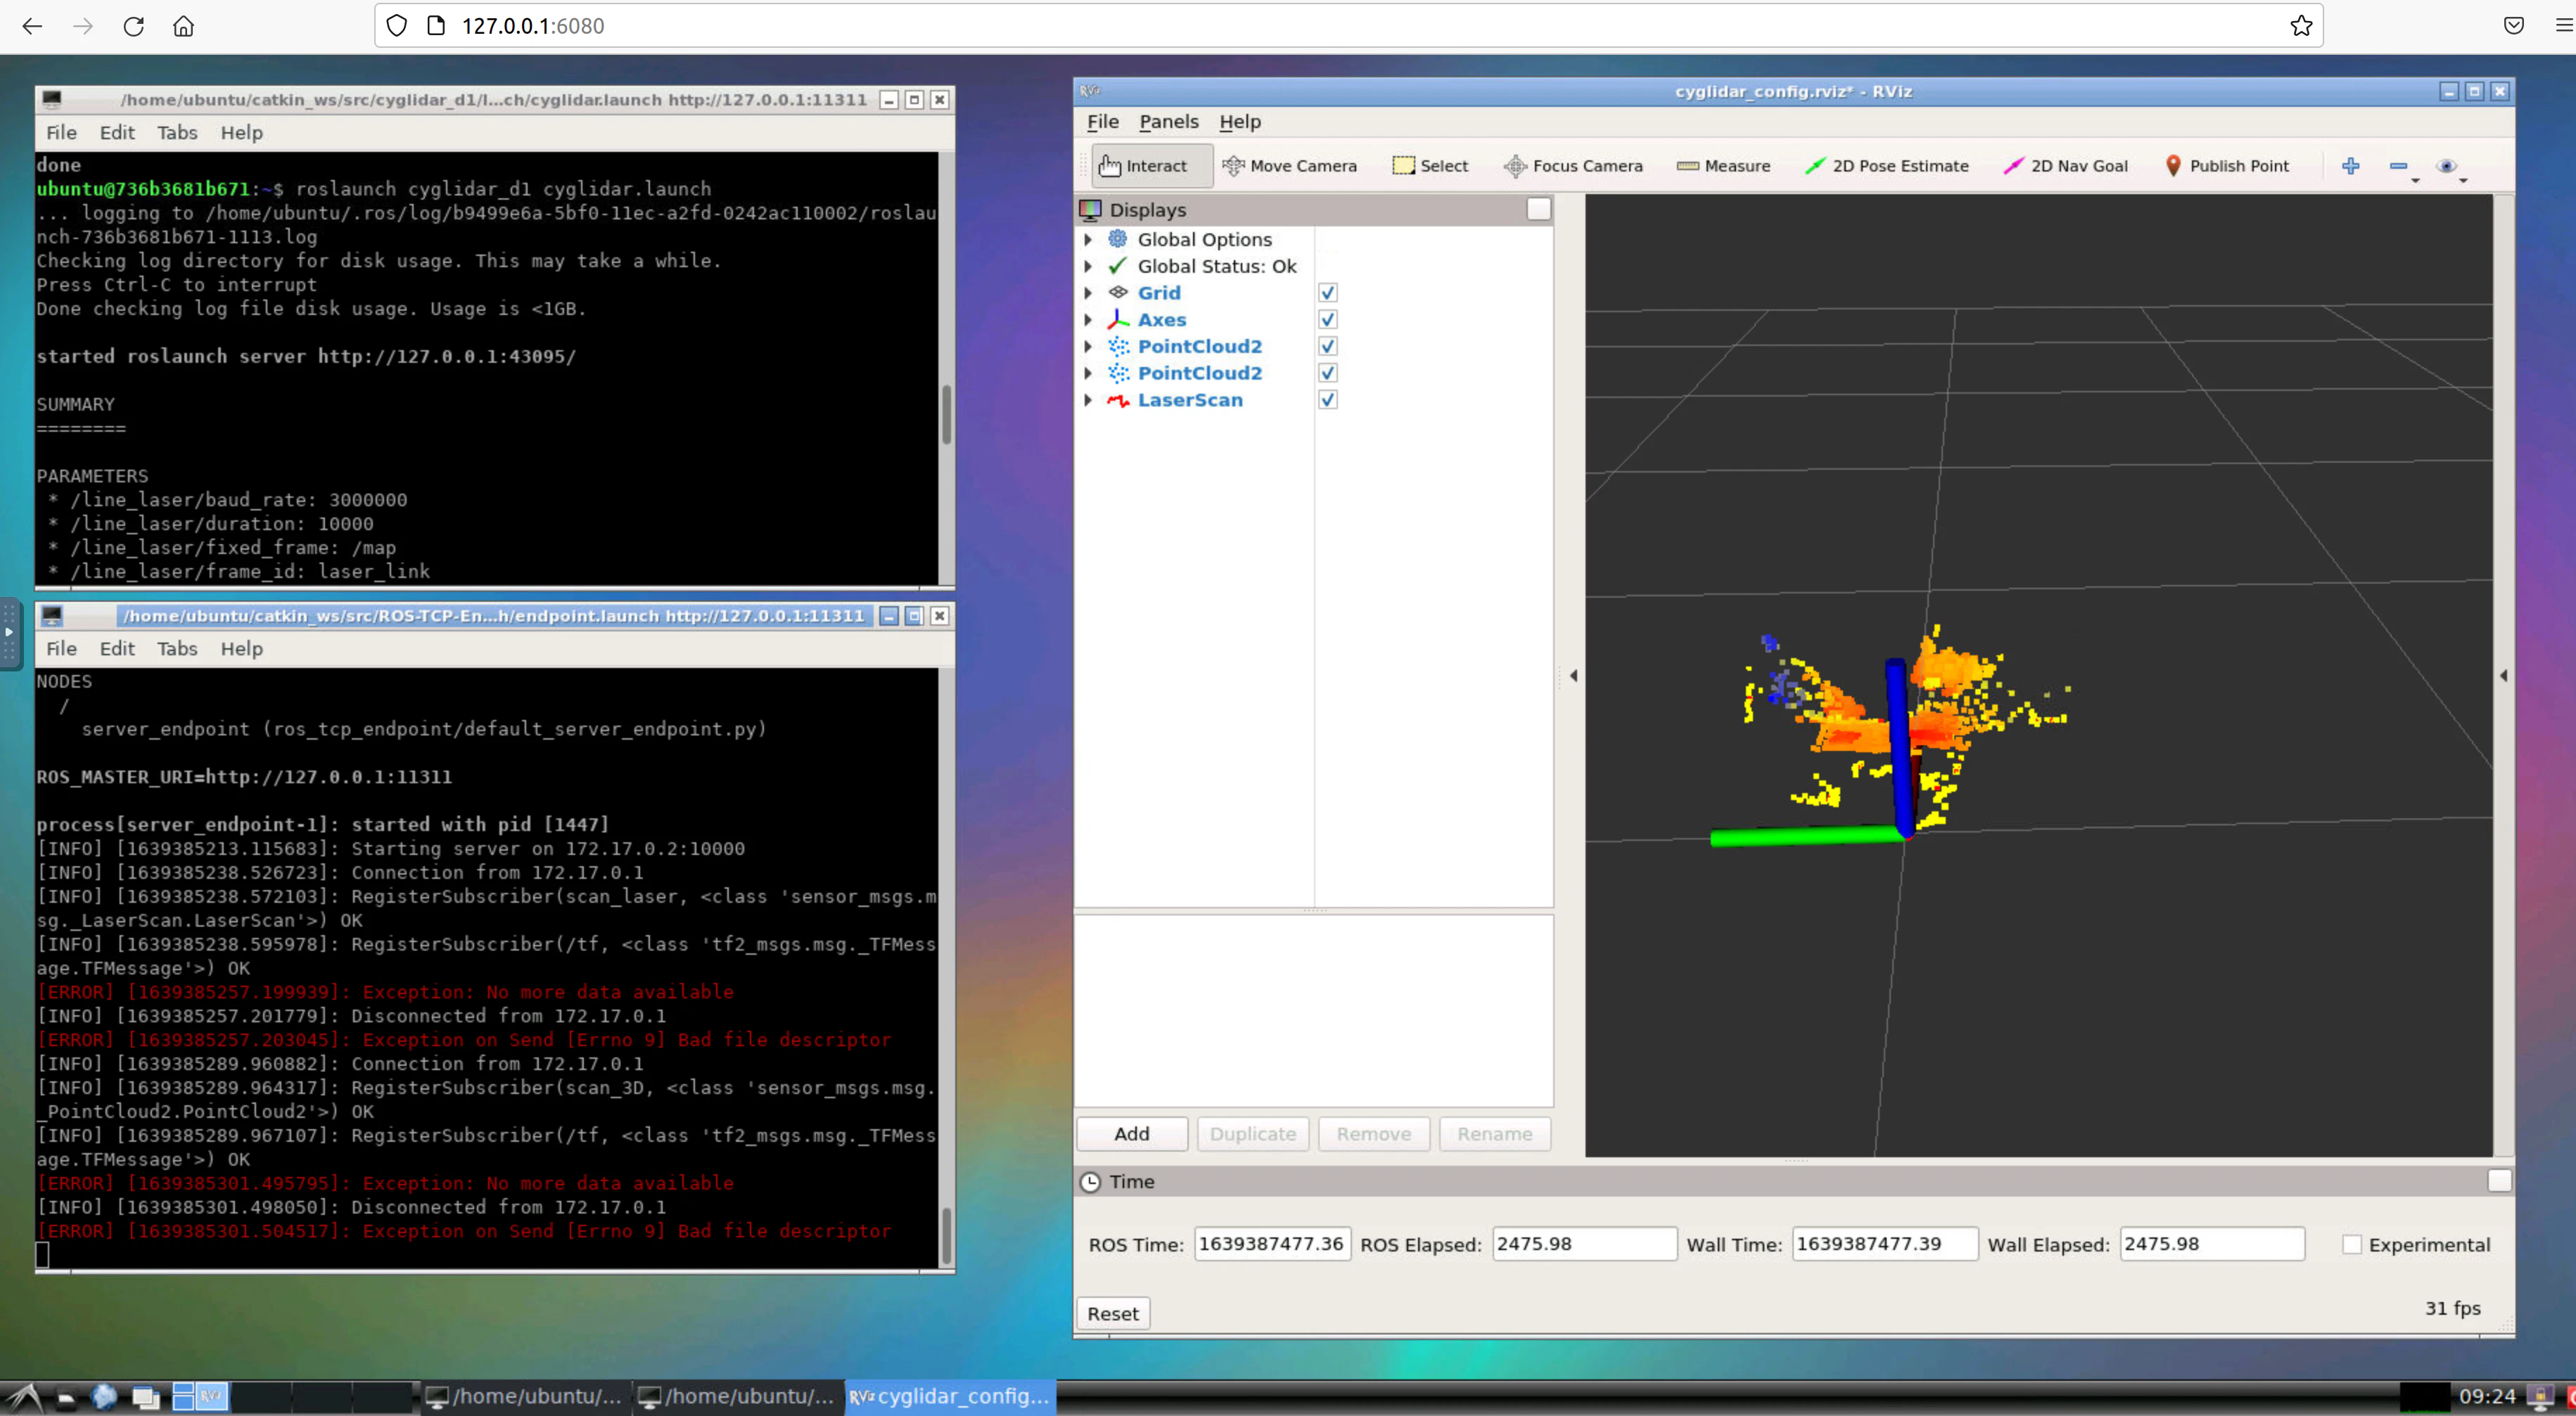This screenshot has width=2576, height=1416.
Task: Uncheck the Grid display checkbox
Action: [x=1327, y=292]
